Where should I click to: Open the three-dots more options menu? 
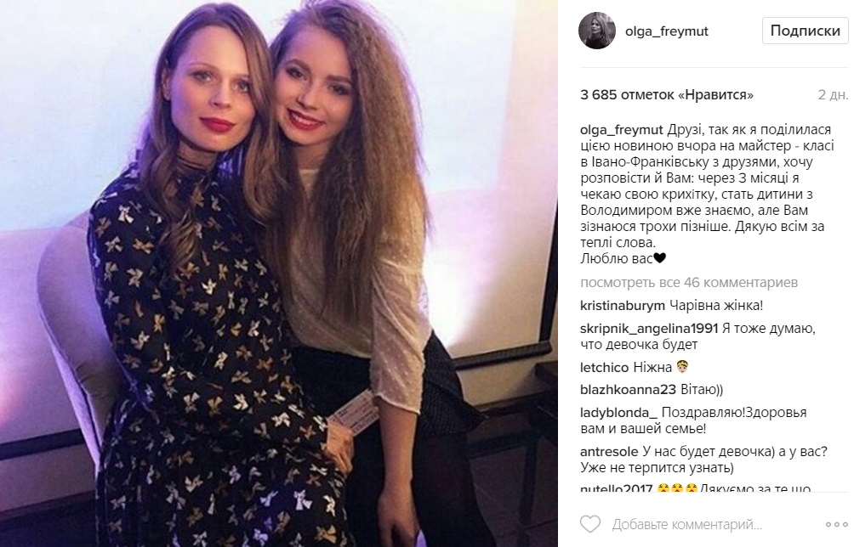click(837, 525)
